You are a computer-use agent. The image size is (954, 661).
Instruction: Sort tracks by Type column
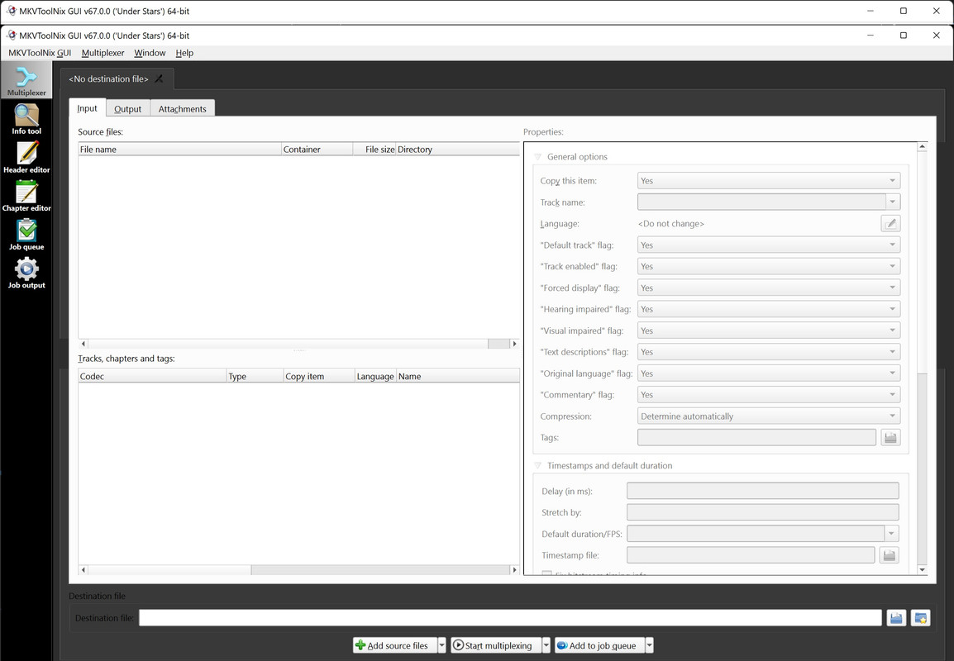(x=255, y=377)
